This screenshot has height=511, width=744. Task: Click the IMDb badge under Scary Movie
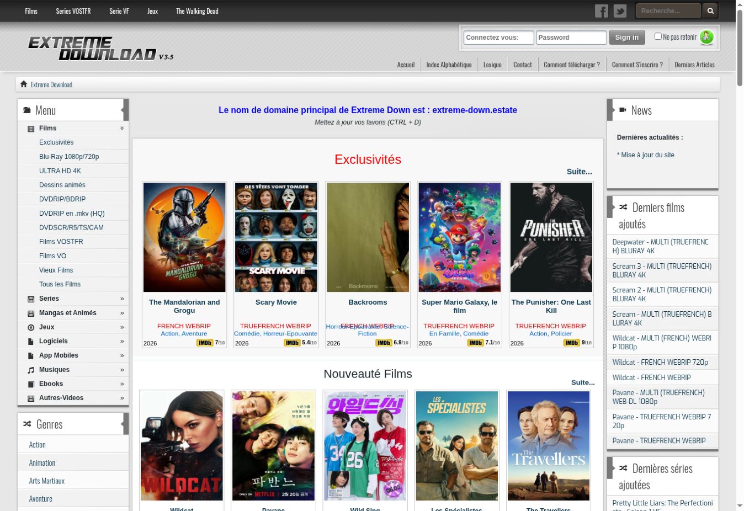(x=292, y=343)
